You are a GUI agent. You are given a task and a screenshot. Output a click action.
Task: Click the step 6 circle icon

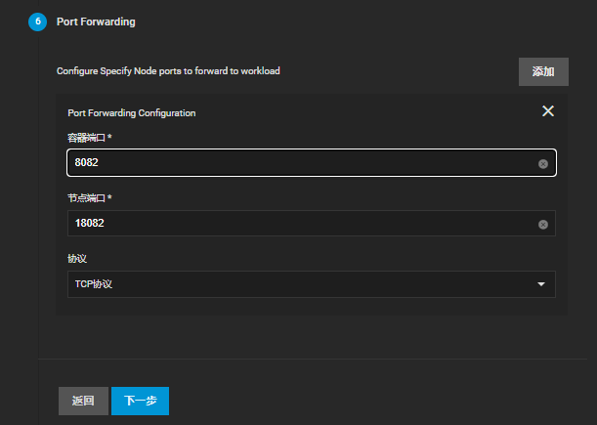click(x=38, y=21)
